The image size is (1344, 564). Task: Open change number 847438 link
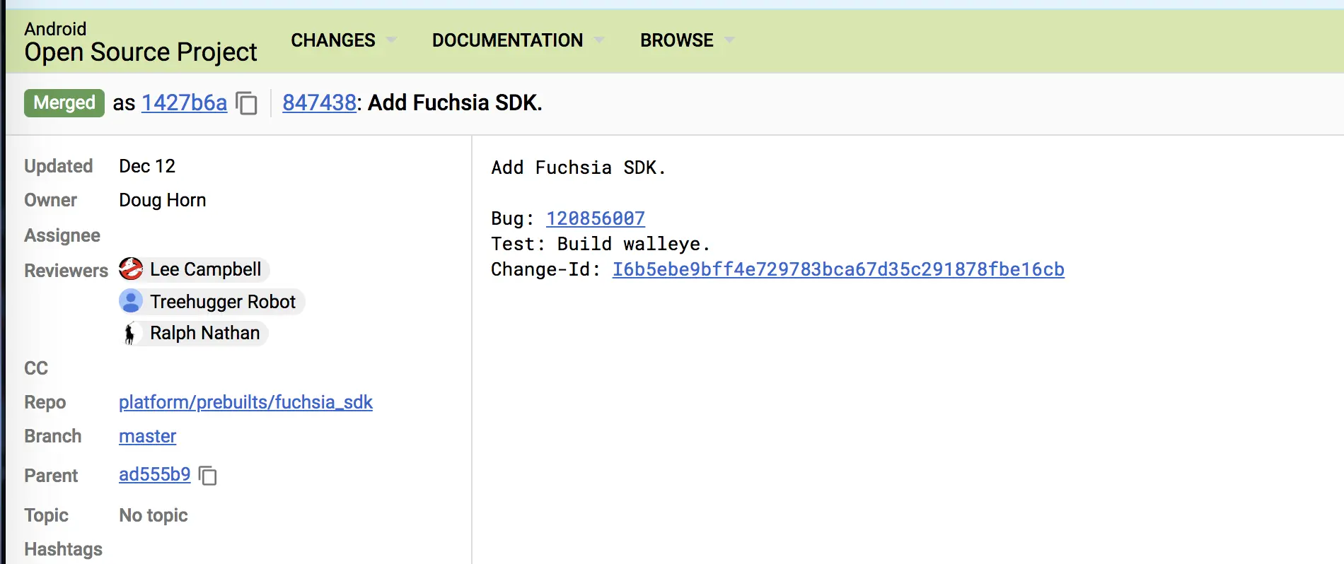coord(319,103)
